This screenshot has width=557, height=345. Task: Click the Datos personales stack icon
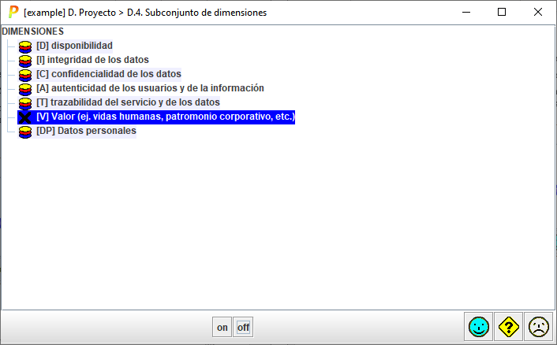[25, 131]
